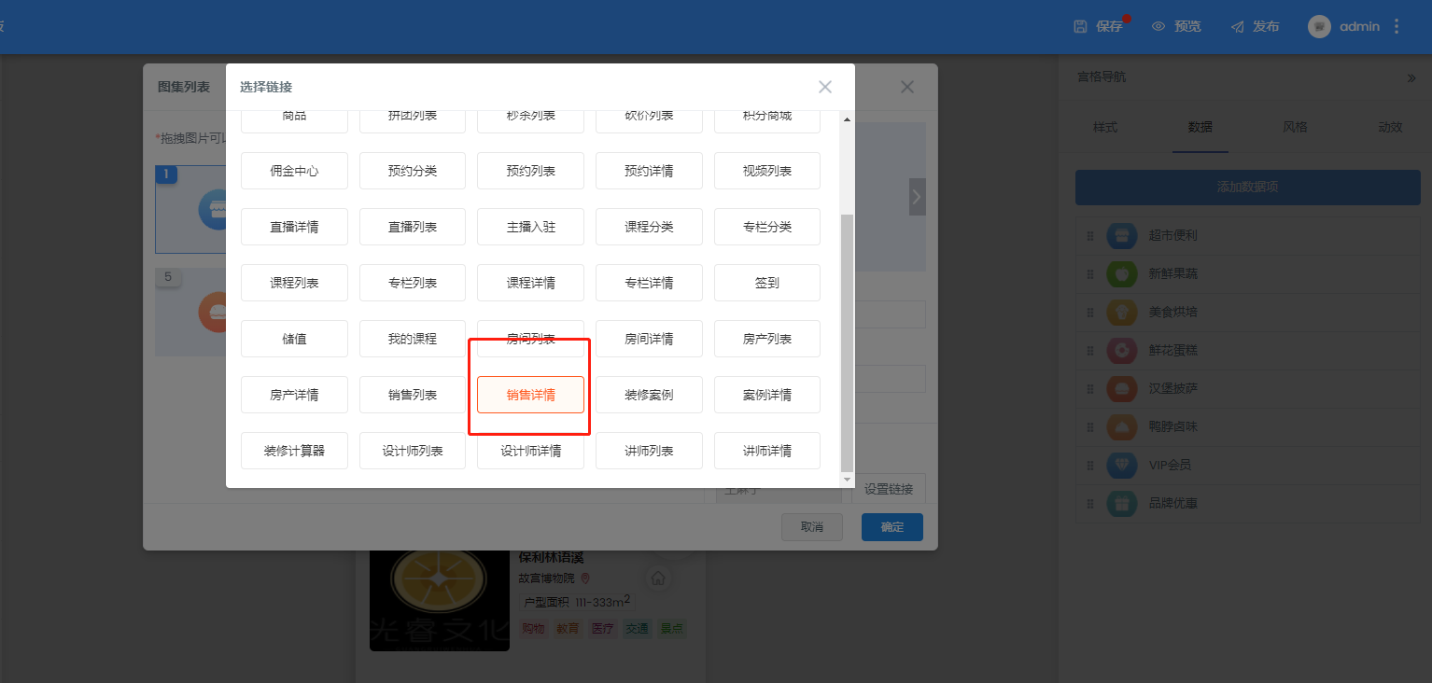Open 预览 preview from the top bar
This screenshot has width=1432, height=683.
(1176, 26)
